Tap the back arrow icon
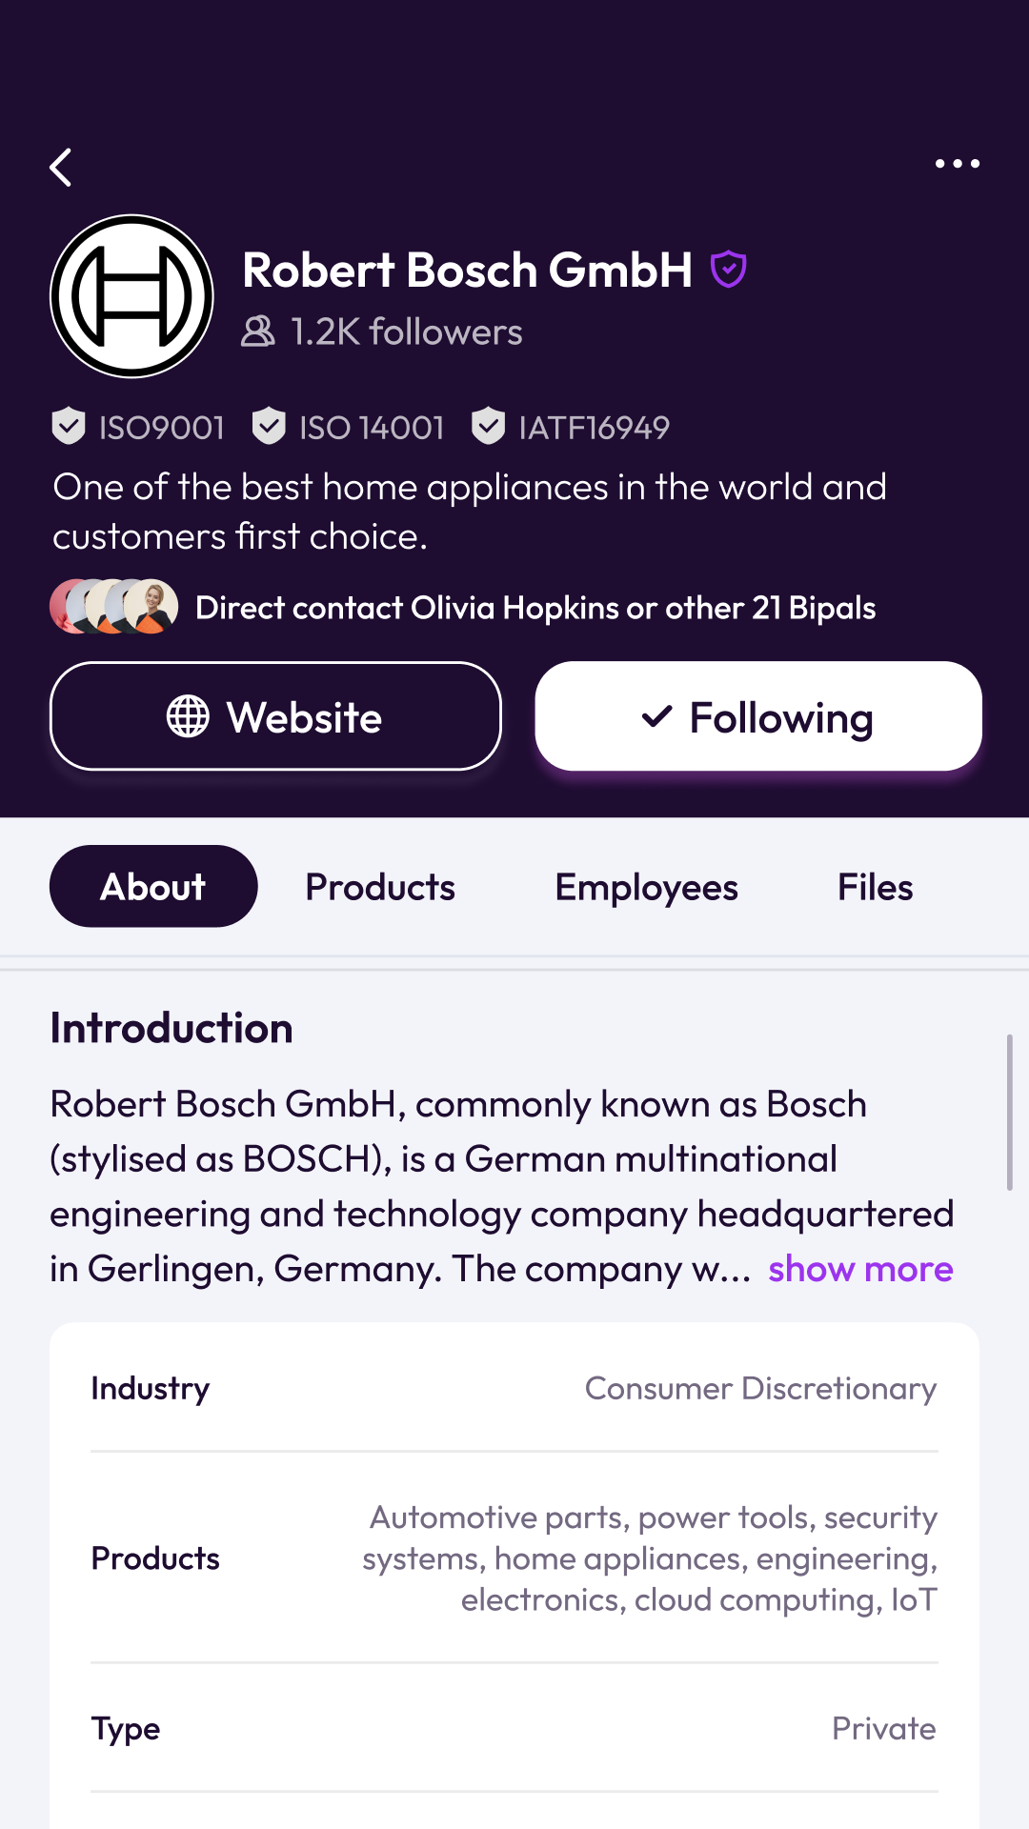 pos(61,168)
